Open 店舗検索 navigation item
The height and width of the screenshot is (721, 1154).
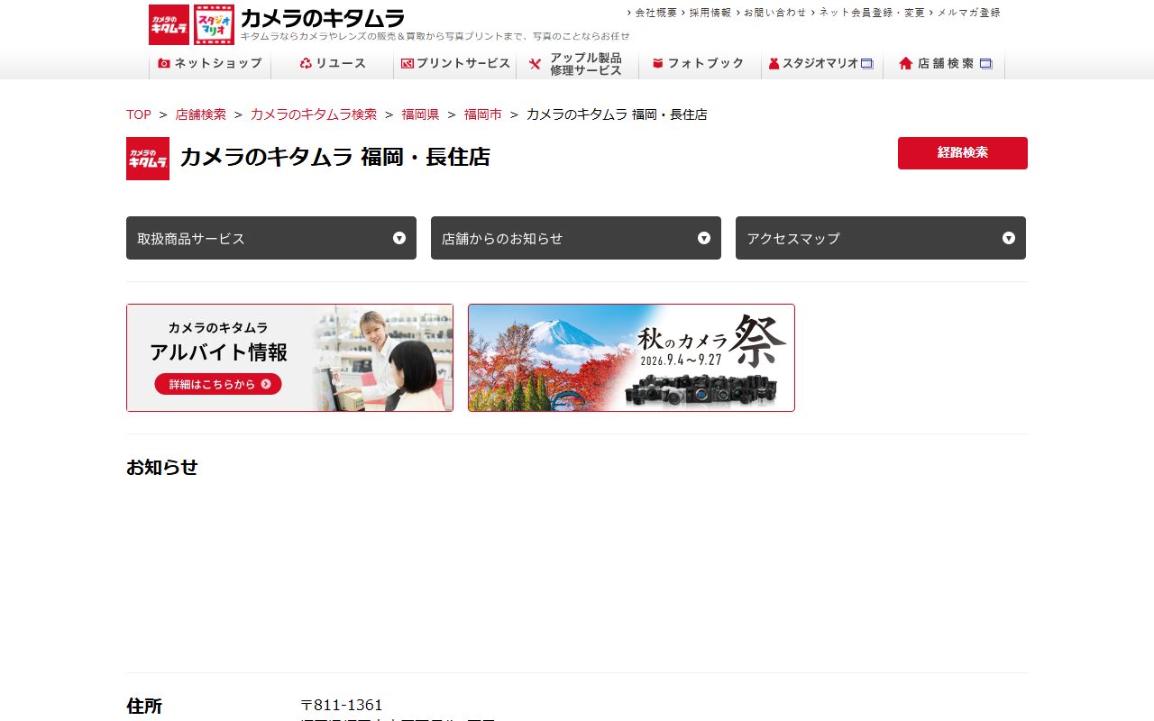(x=944, y=64)
